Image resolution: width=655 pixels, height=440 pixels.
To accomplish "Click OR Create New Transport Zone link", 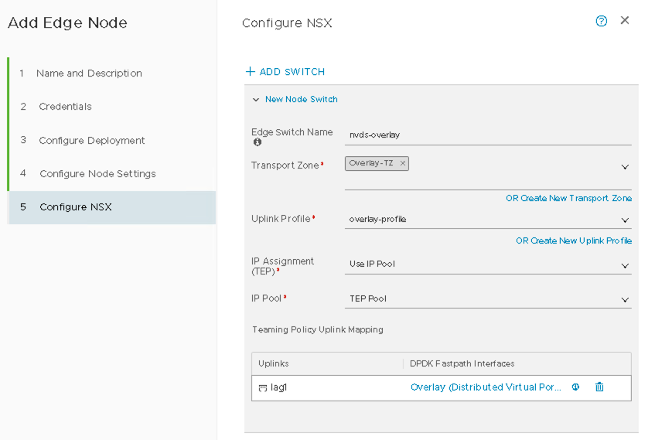I will coord(568,199).
